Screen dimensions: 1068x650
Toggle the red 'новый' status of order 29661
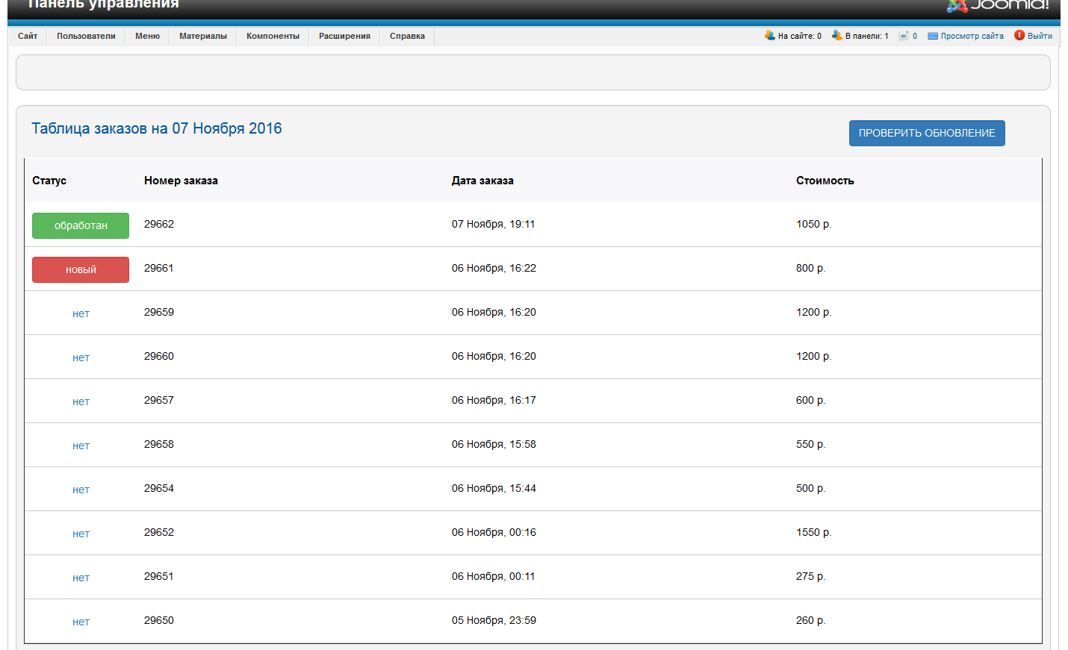click(x=81, y=269)
